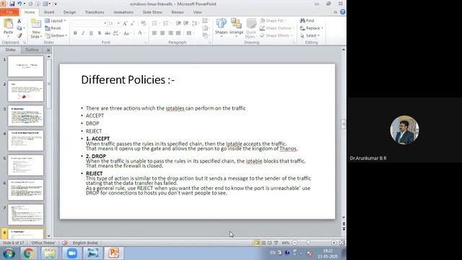Viewport: 462px width, 260px height.
Task: Open the Change Case Aa dropdown
Action: click(x=127, y=33)
